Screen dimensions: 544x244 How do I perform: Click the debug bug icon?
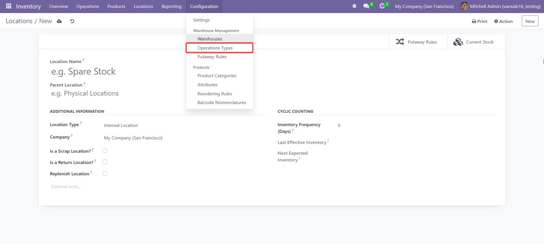354,6
